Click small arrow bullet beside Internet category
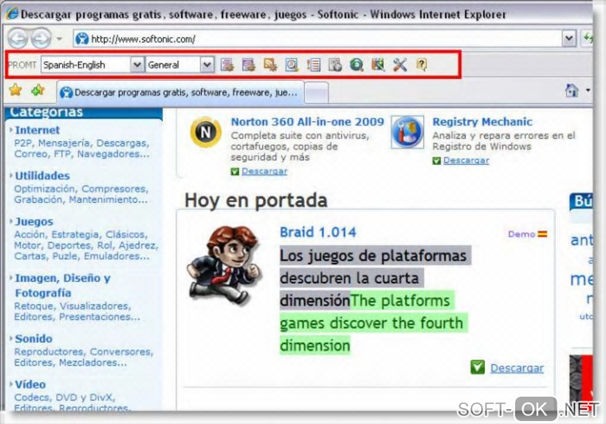The height and width of the screenshot is (424, 606). [x=11, y=130]
